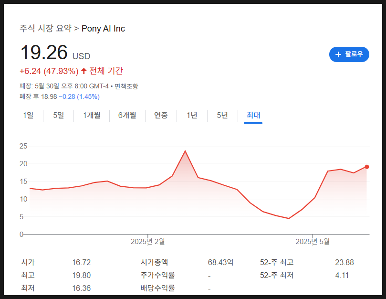Choose the 연중 range tab

point(161,115)
